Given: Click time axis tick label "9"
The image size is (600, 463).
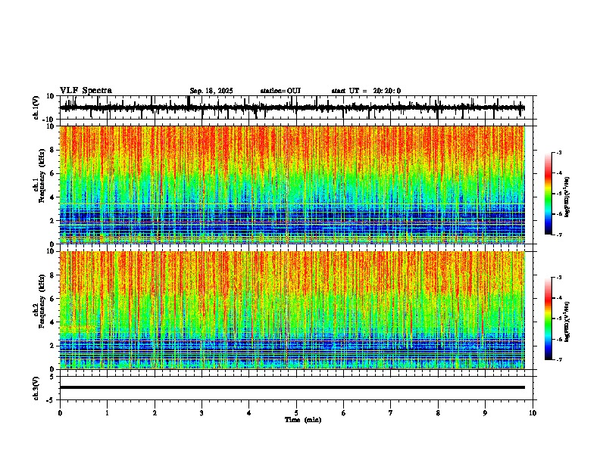Looking at the screenshot, I should click(x=485, y=413).
